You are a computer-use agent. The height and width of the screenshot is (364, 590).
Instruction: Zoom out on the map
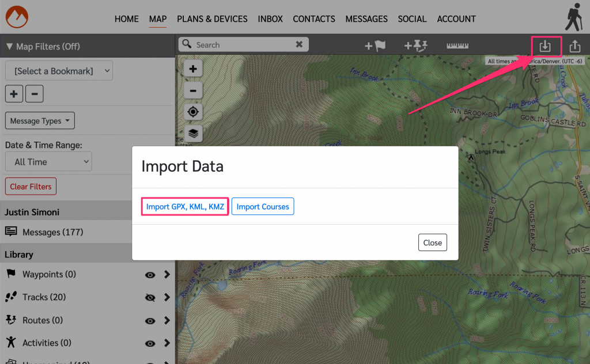(x=193, y=90)
